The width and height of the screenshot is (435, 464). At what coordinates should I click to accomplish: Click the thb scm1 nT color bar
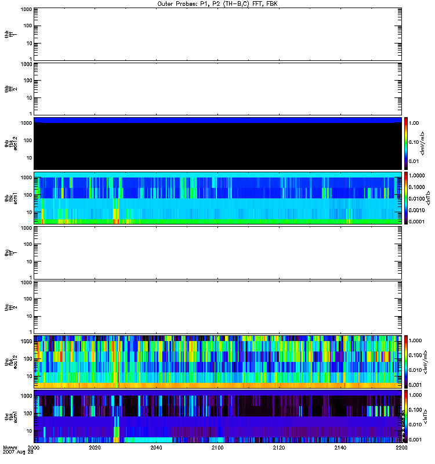coord(407,198)
